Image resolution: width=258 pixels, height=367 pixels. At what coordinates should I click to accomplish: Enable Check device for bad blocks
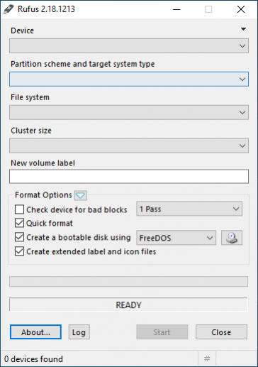click(19, 209)
